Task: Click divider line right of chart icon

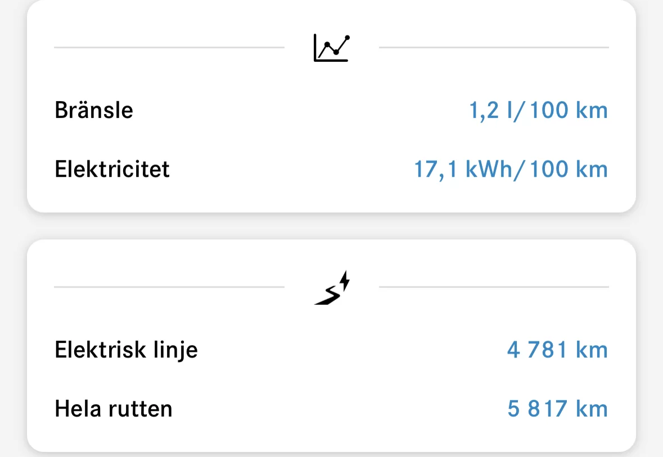Action: [494, 48]
